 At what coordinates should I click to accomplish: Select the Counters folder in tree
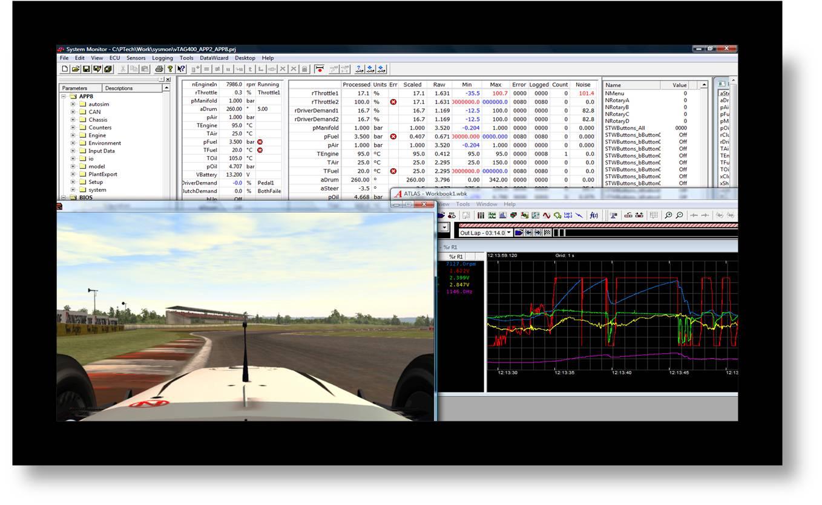(x=100, y=128)
